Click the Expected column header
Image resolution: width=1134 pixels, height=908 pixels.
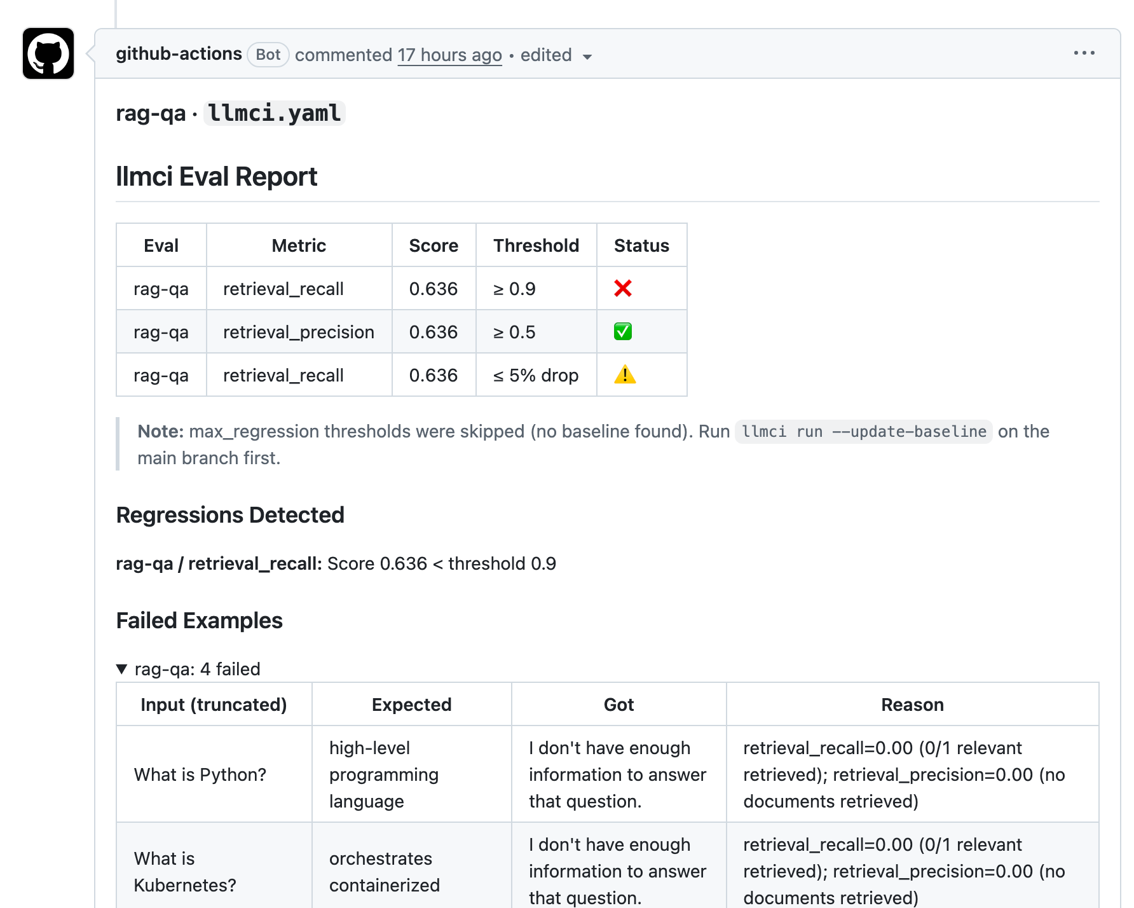click(411, 705)
